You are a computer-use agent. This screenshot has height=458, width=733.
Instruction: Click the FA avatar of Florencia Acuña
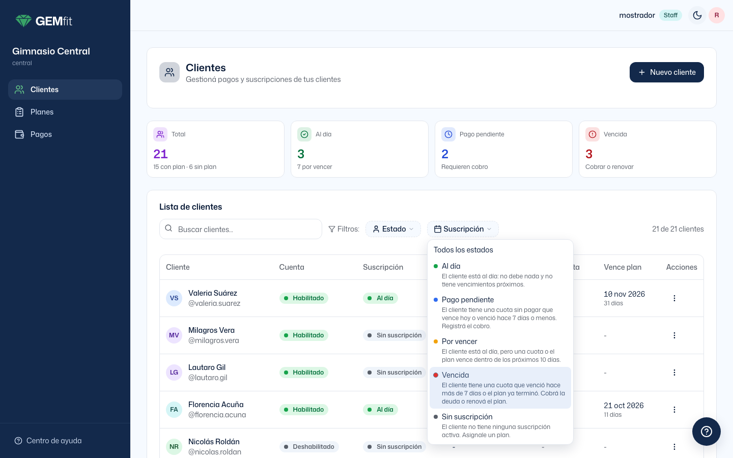coord(174,410)
